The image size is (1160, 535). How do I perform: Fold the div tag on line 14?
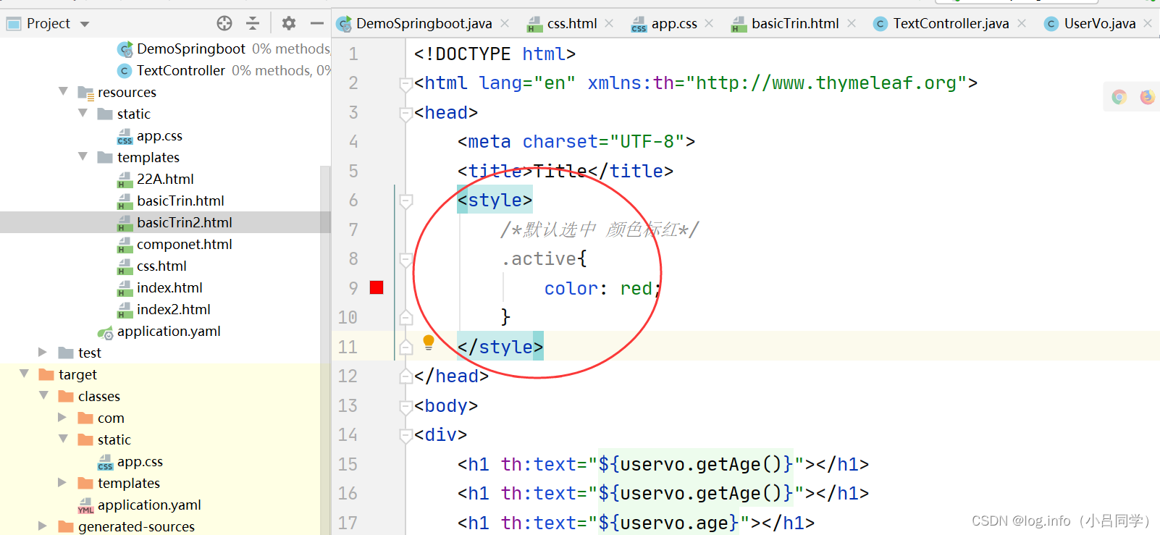pyautogui.click(x=406, y=435)
